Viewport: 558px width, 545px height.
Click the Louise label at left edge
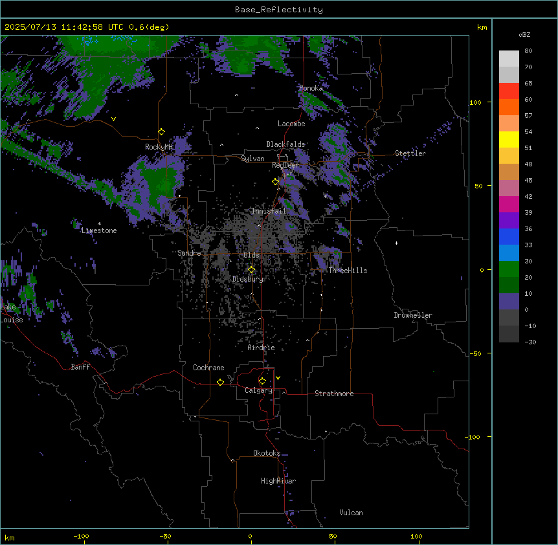(x=12, y=320)
